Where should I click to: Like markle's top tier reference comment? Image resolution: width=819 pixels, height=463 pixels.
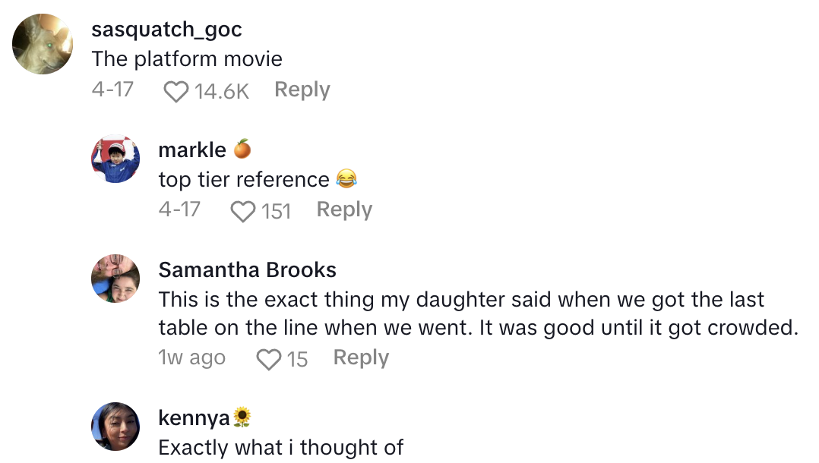point(243,212)
